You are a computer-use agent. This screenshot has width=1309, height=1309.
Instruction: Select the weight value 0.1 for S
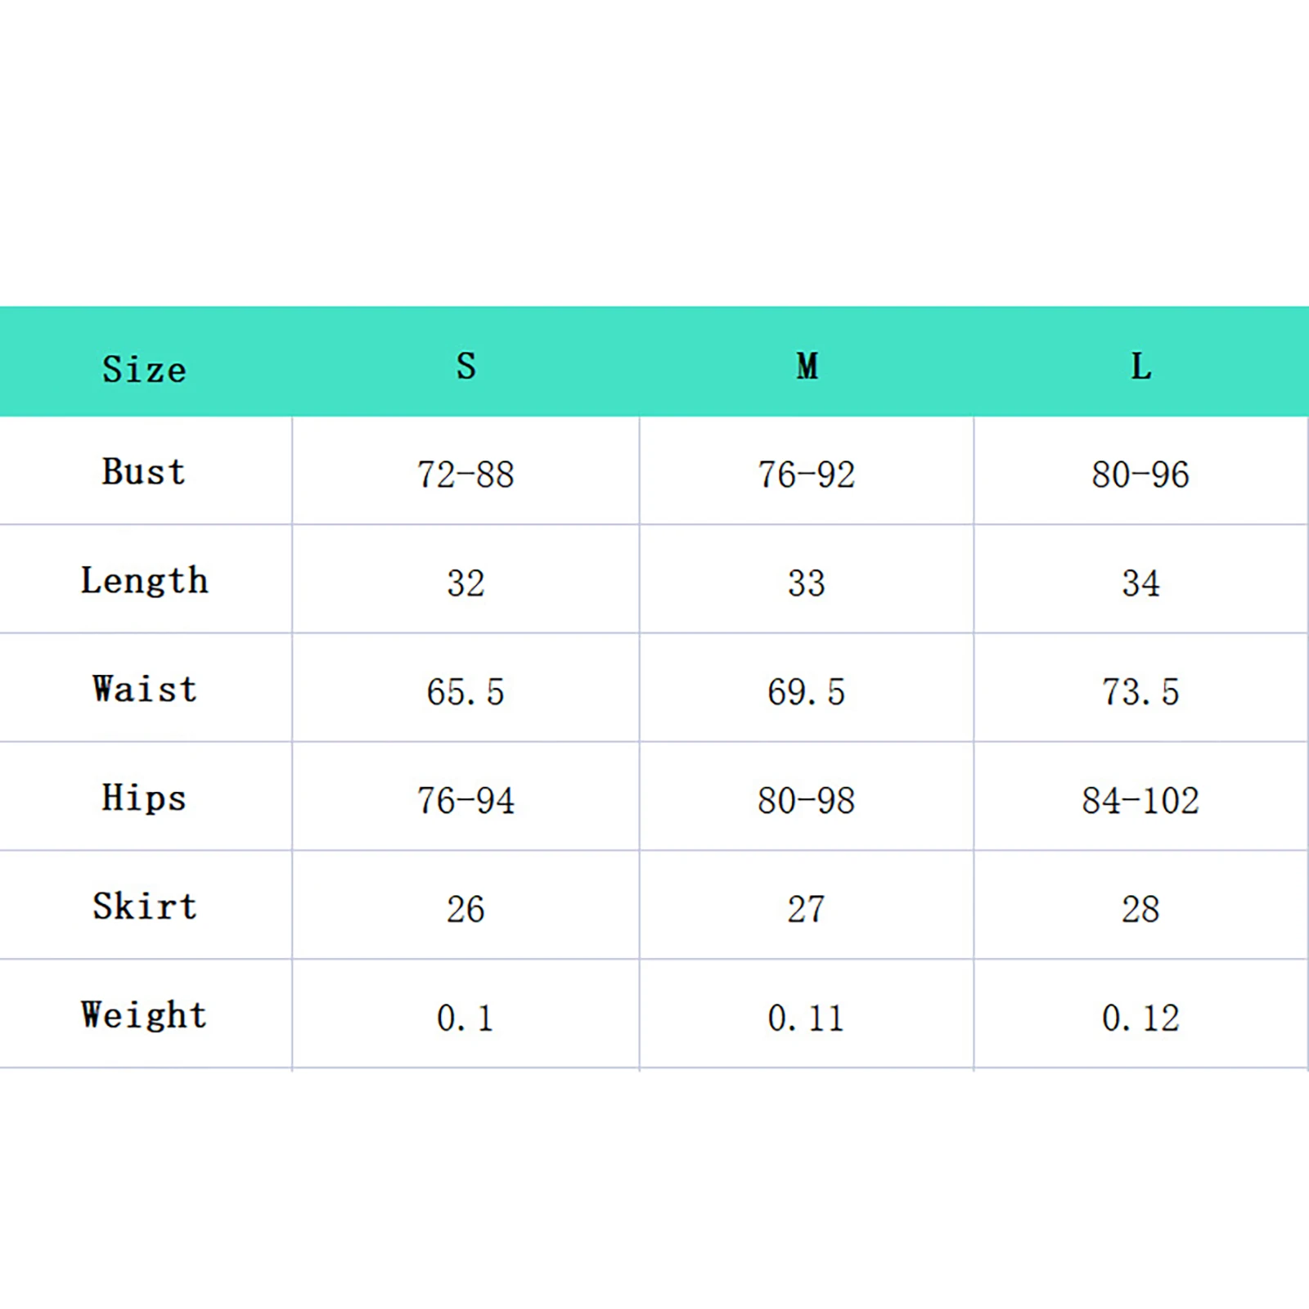tap(466, 1018)
